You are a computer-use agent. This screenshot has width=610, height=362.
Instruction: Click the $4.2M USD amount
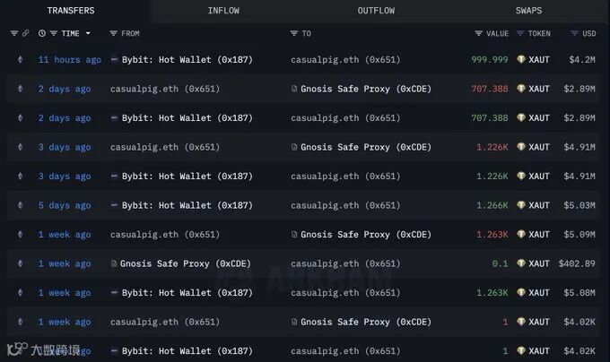582,60
